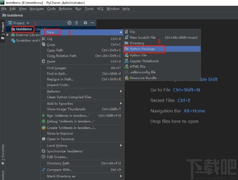
Task: Click the New context menu item
Action: tap(82, 32)
